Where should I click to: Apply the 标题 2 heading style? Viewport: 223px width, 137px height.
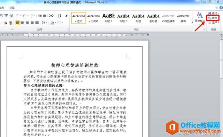coord(123,18)
